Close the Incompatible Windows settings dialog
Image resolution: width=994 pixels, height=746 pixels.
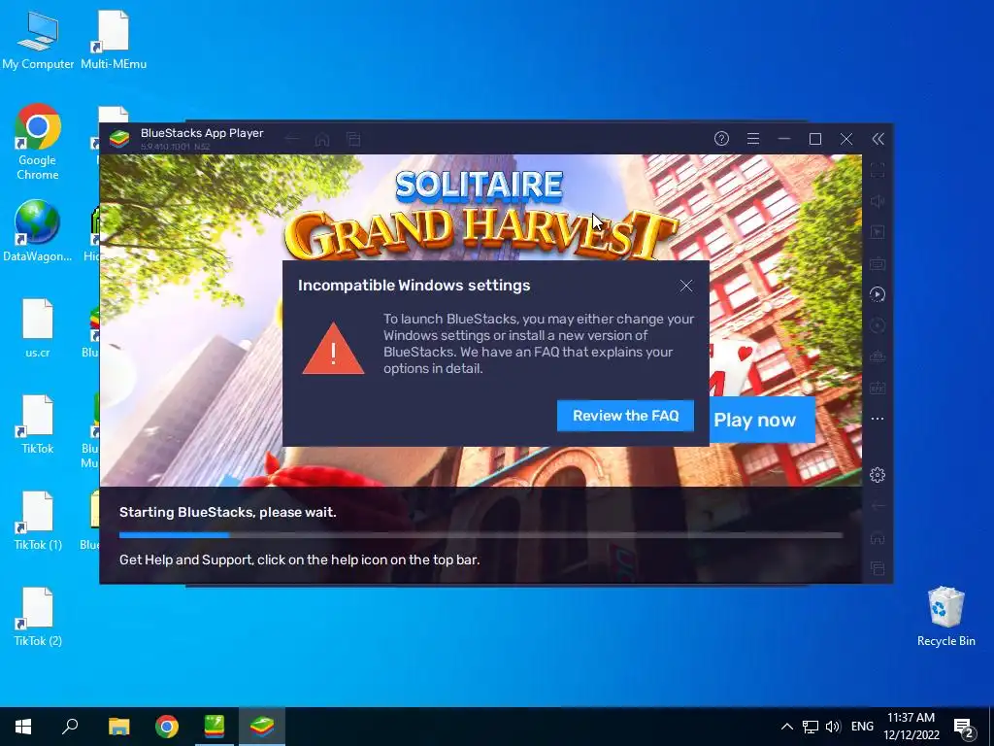point(686,286)
